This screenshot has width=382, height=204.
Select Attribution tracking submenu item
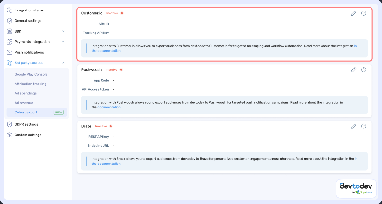click(30, 84)
